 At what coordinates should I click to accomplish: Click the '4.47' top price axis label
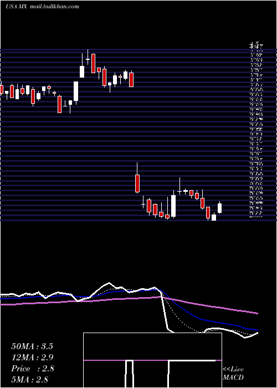tap(256, 45)
